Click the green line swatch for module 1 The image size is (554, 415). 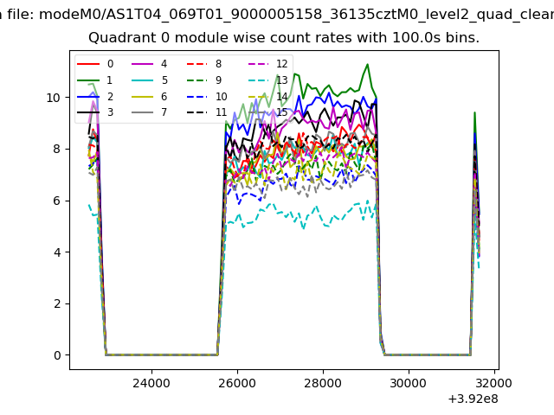(x=89, y=80)
